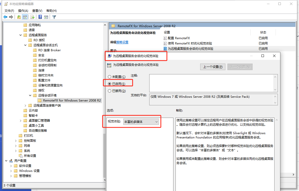The height and width of the screenshot is (191, 299).
Task: Open the 文件(F) menu
Action: pyautogui.click(x=9, y=11)
